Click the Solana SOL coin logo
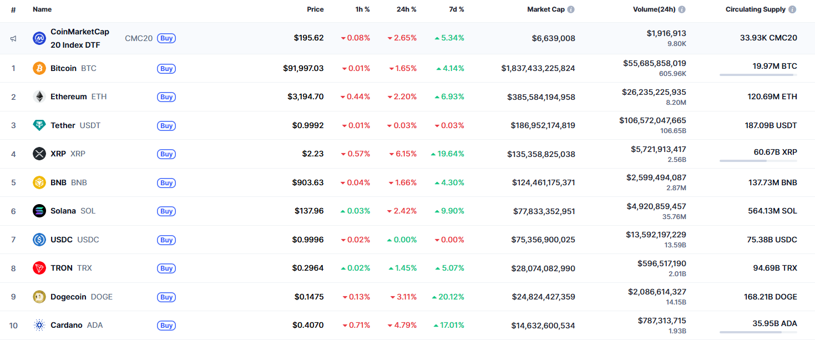 (38, 211)
